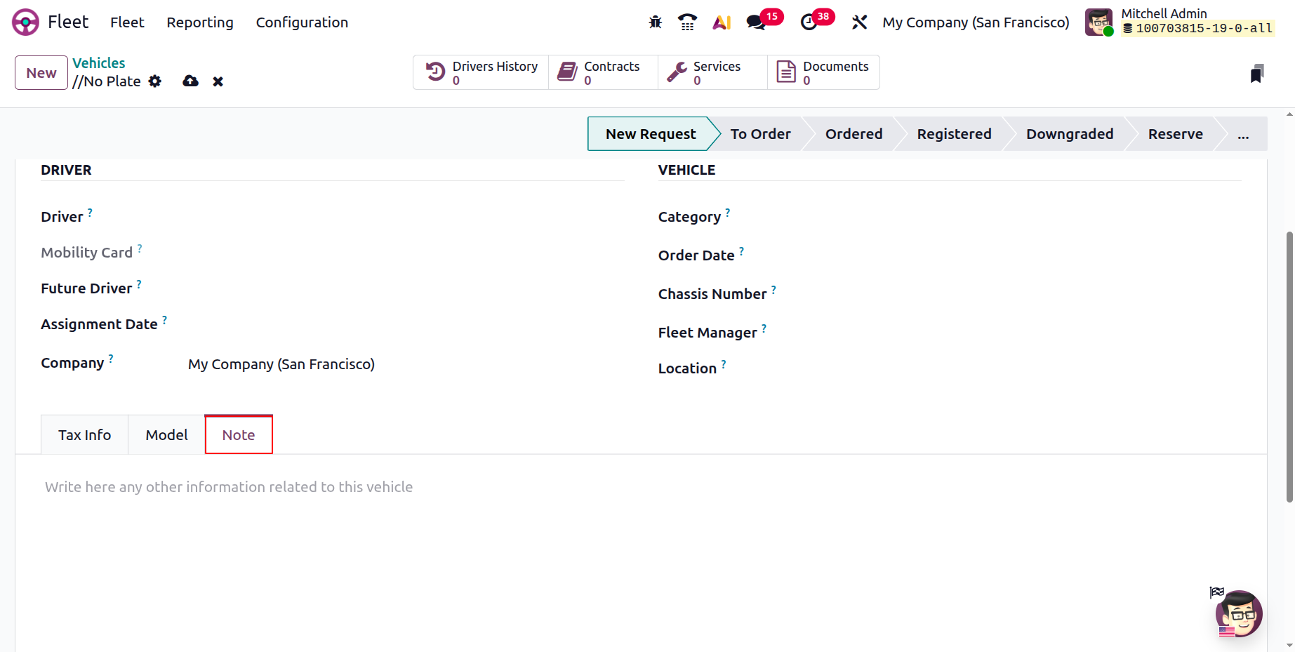
Task: Switch to the Tax Info tab
Action: point(84,435)
